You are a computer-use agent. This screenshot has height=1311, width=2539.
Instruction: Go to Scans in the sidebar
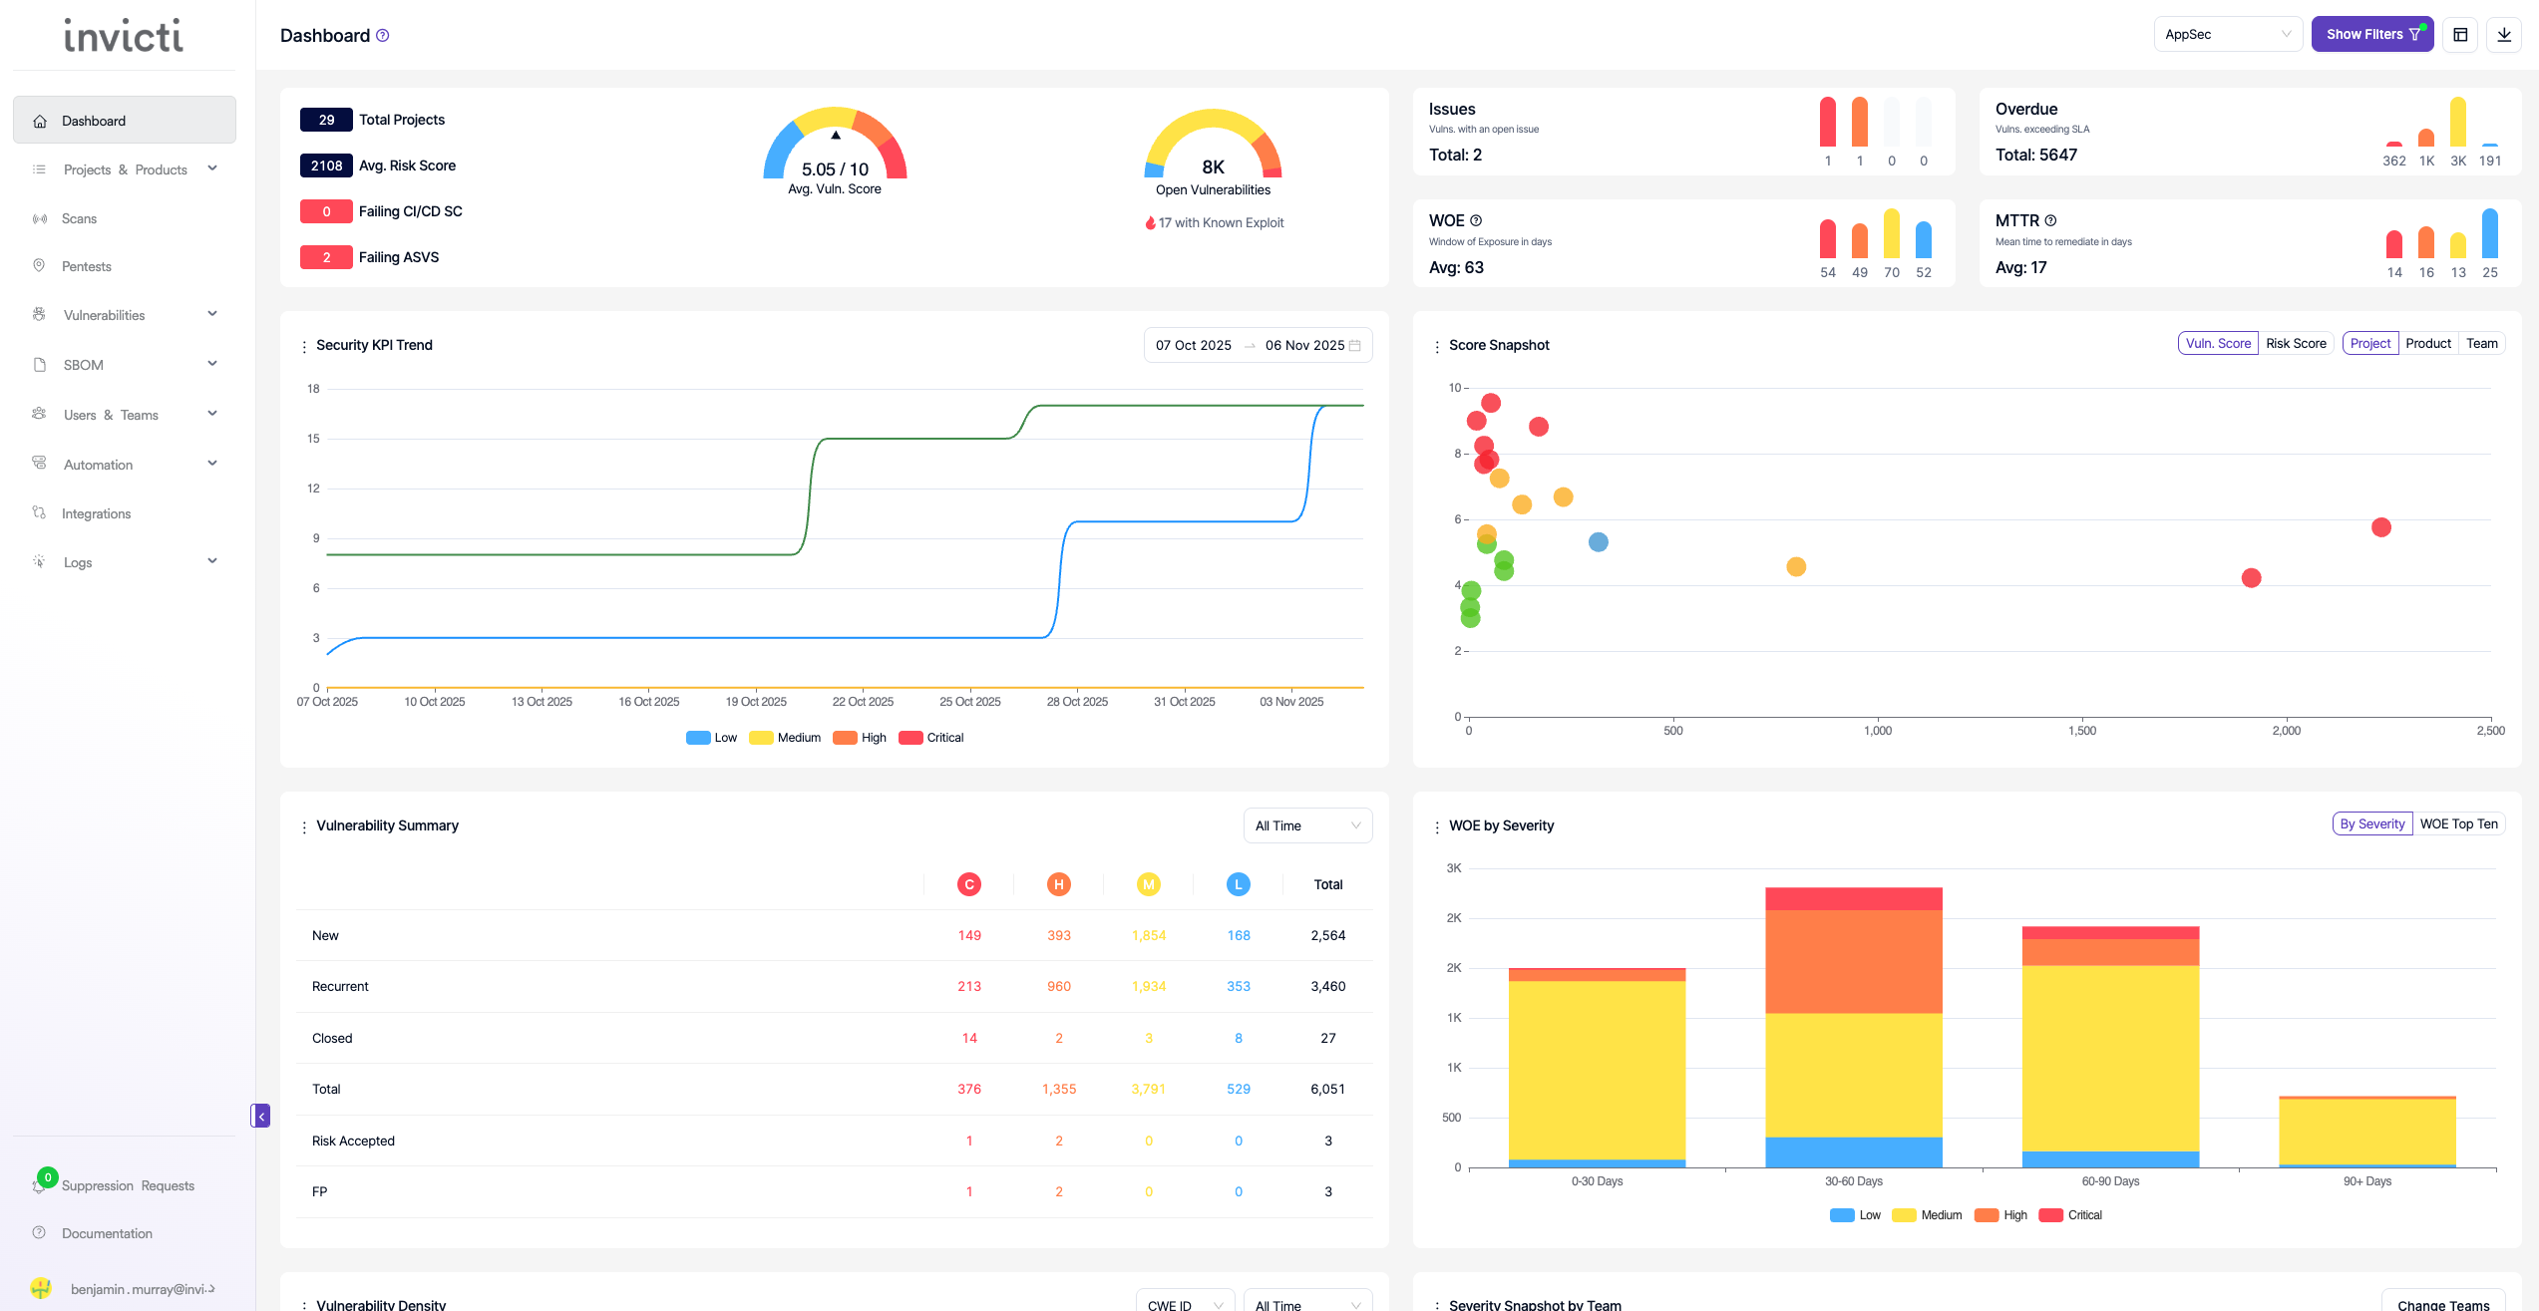click(79, 219)
